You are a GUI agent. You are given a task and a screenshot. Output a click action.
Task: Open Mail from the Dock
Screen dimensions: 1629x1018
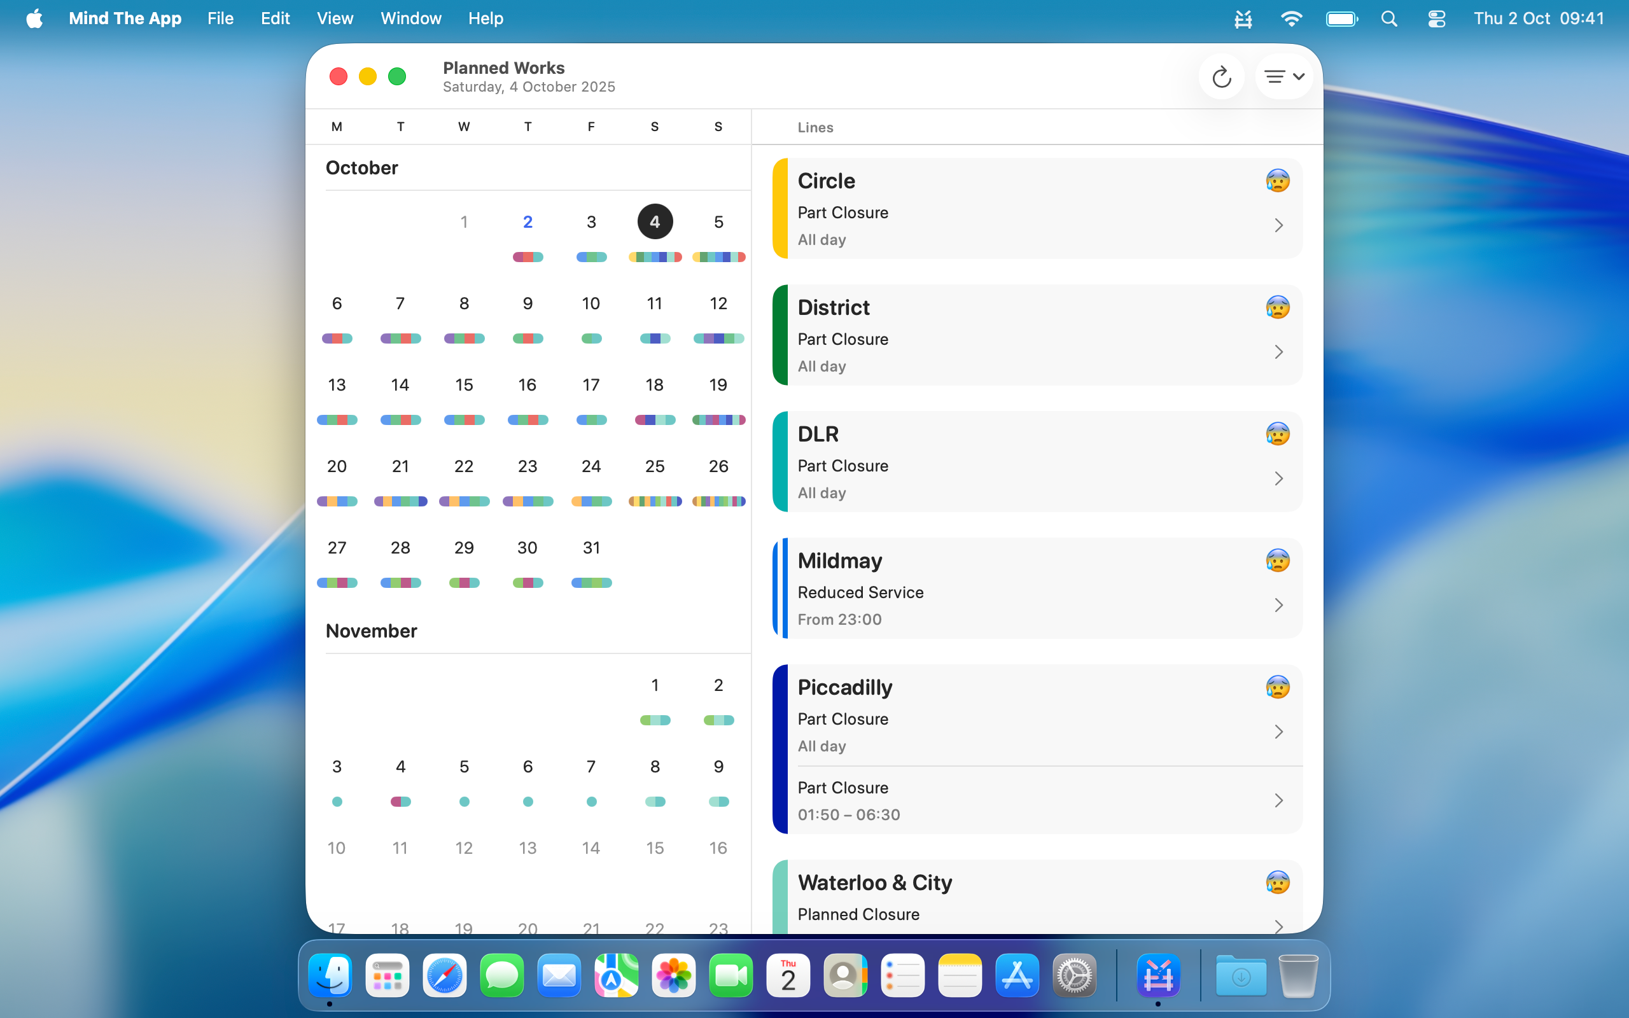click(x=559, y=975)
